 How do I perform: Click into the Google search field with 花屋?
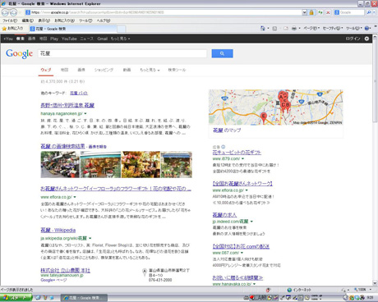(122, 53)
